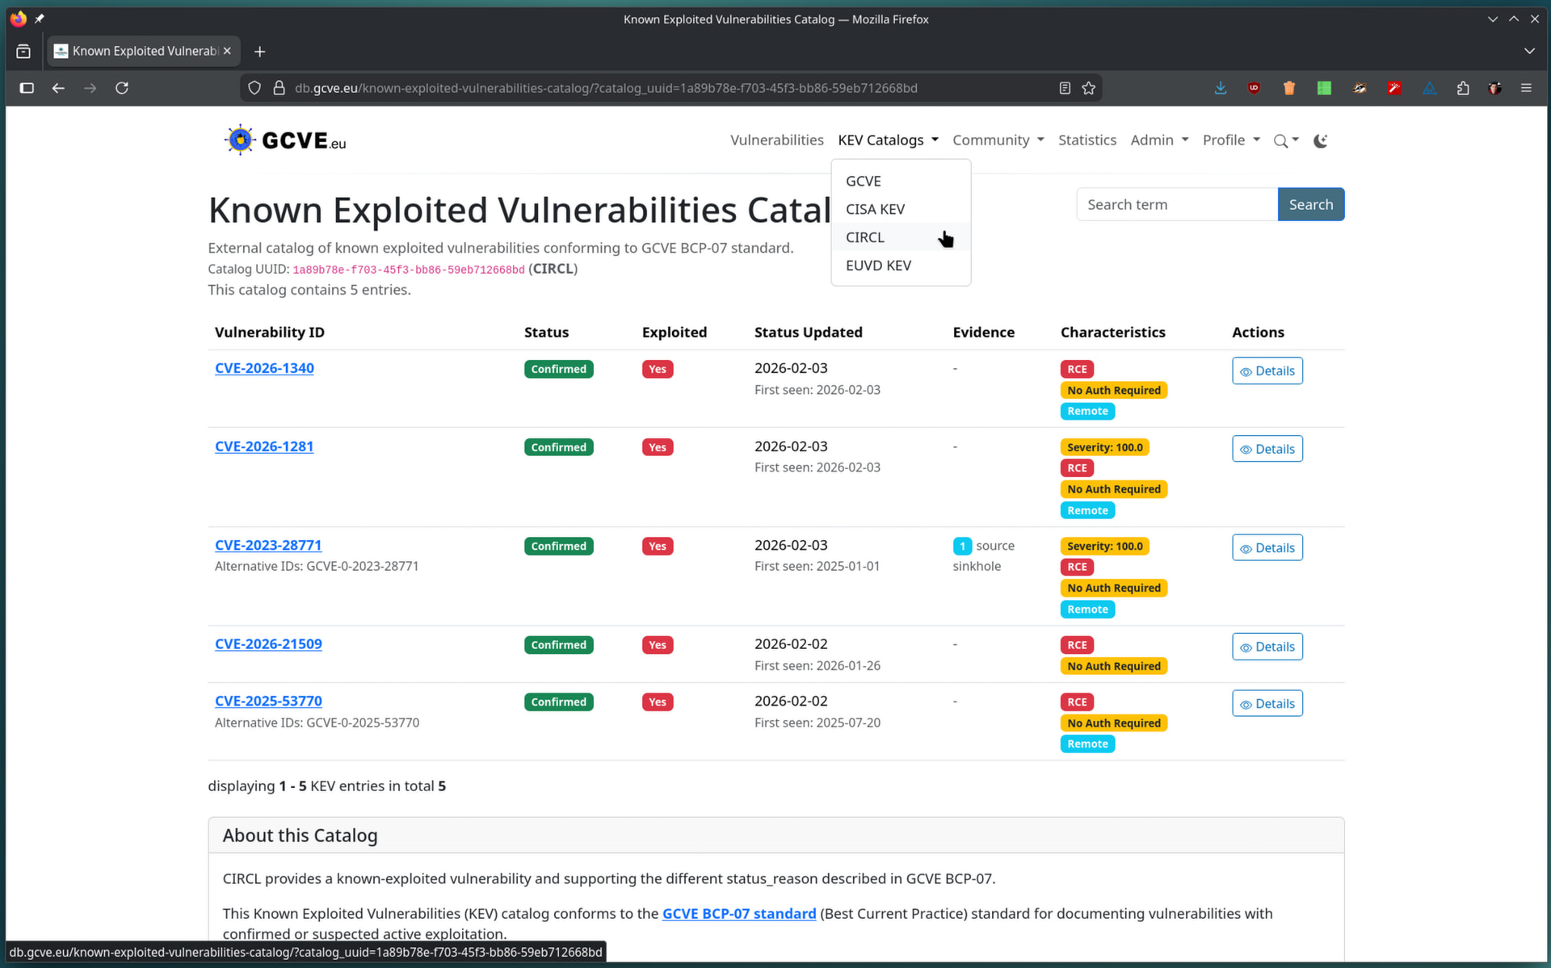Open a new browser tab
This screenshot has height=968, width=1551.
tap(259, 52)
